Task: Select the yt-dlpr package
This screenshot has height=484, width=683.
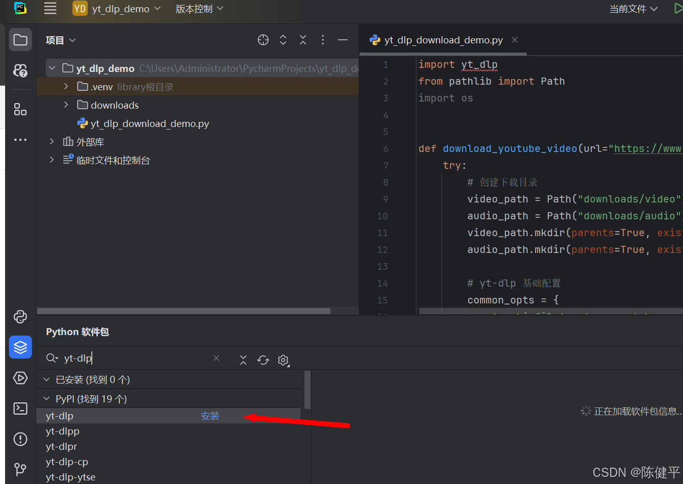Action: (61, 446)
